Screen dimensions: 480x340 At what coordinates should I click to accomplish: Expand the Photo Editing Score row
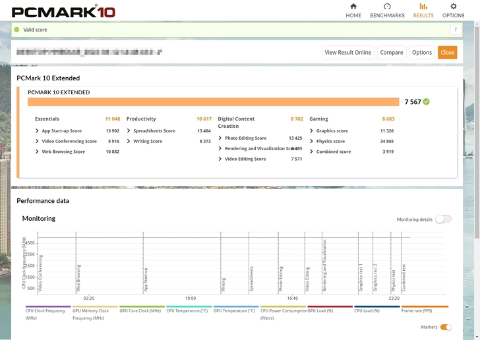point(220,138)
